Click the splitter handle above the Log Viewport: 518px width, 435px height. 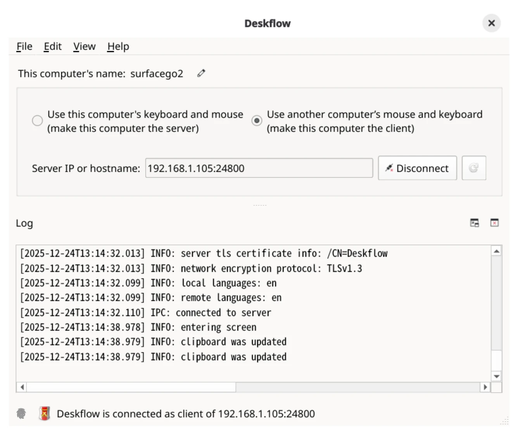(259, 205)
